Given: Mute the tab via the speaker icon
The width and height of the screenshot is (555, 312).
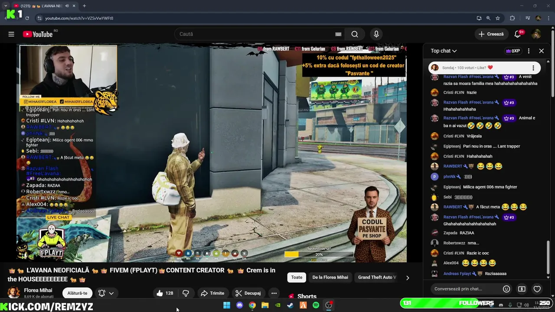Looking at the screenshot, I should (x=67, y=6).
